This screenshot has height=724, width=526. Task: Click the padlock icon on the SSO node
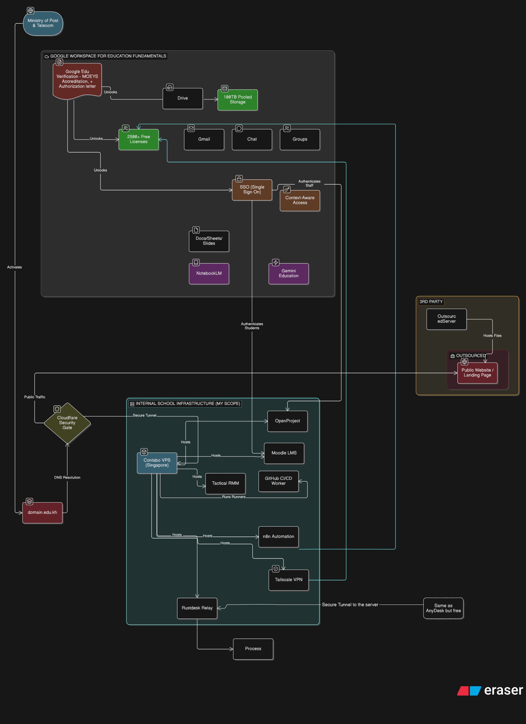point(239,179)
